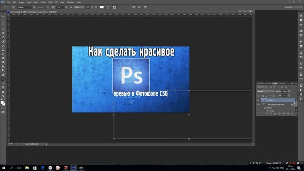Click the background color swatch in toolbox
The height and width of the screenshot is (171, 304).
[4, 104]
